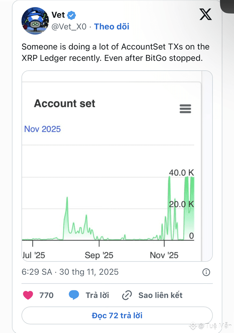
Task: Click the chain link icon
Action: pyautogui.click(x=127, y=295)
